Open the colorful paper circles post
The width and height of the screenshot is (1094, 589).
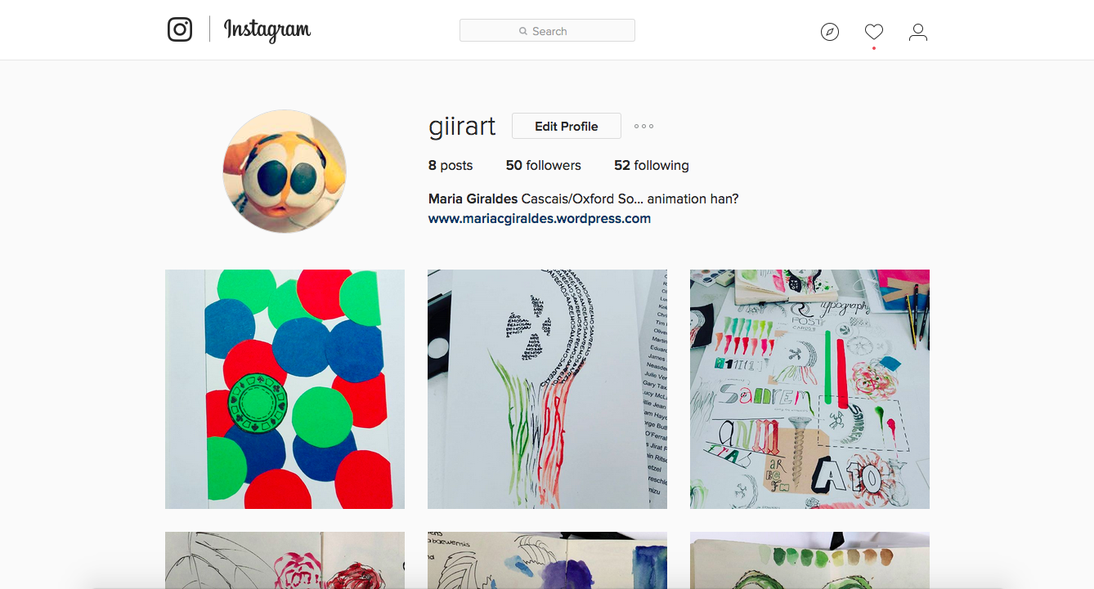(x=285, y=389)
